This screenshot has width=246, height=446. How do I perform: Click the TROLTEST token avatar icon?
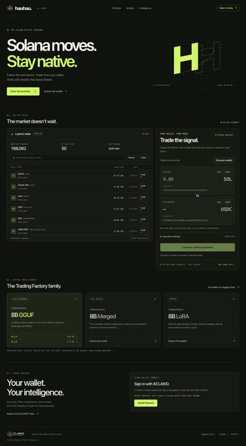click(13, 231)
